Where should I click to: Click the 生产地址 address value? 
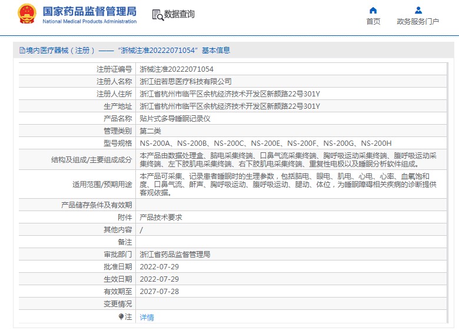(x=229, y=106)
